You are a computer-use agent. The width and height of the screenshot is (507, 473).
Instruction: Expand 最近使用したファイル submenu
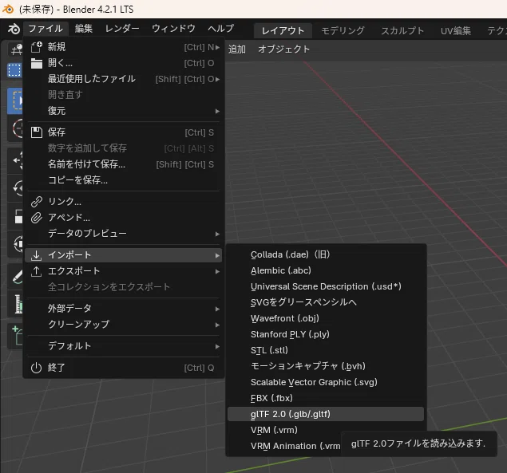(x=123, y=79)
